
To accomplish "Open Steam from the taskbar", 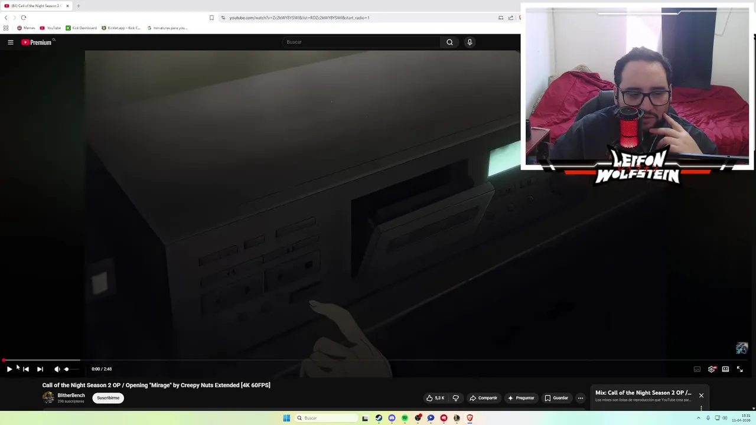I will (x=379, y=418).
